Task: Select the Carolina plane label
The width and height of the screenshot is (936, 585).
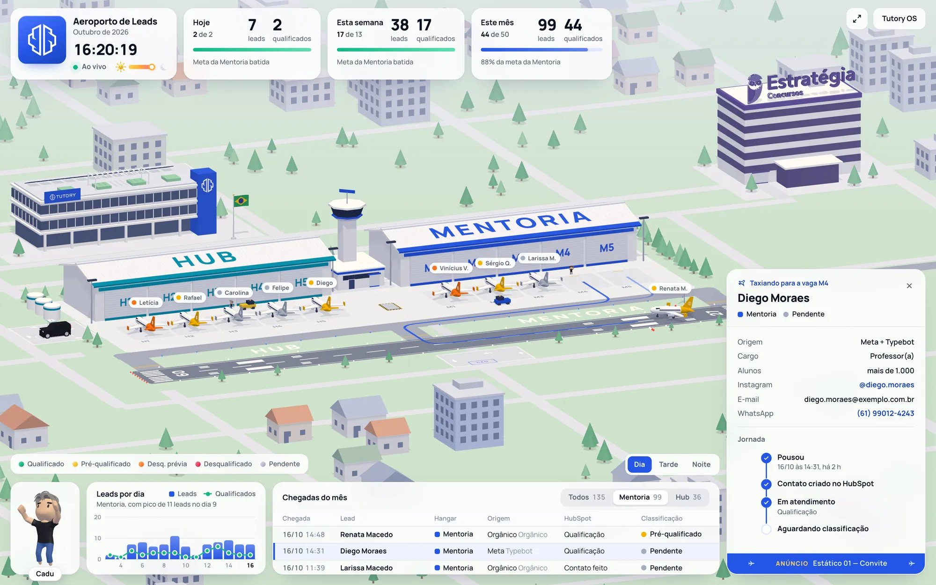Action: [x=233, y=292]
